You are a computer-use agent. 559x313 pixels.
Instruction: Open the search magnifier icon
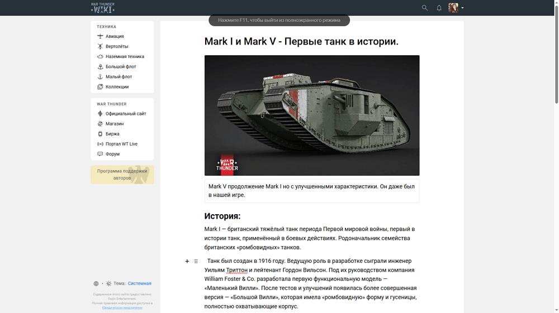[425, 8]
